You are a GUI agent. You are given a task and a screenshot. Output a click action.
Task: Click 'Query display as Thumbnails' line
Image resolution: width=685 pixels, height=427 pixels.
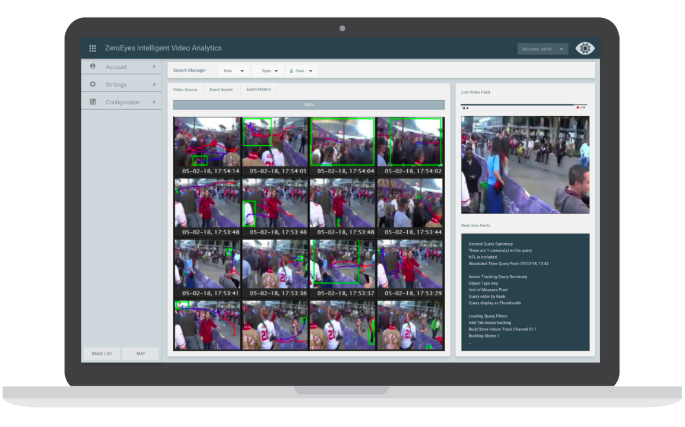tap(494, 303)
